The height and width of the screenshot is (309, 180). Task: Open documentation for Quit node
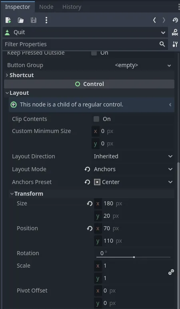click(175, 32)
